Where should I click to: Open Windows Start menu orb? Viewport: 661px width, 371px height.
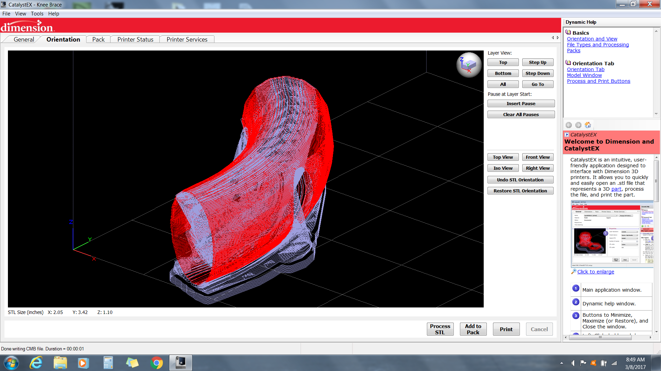pos(11,363)
